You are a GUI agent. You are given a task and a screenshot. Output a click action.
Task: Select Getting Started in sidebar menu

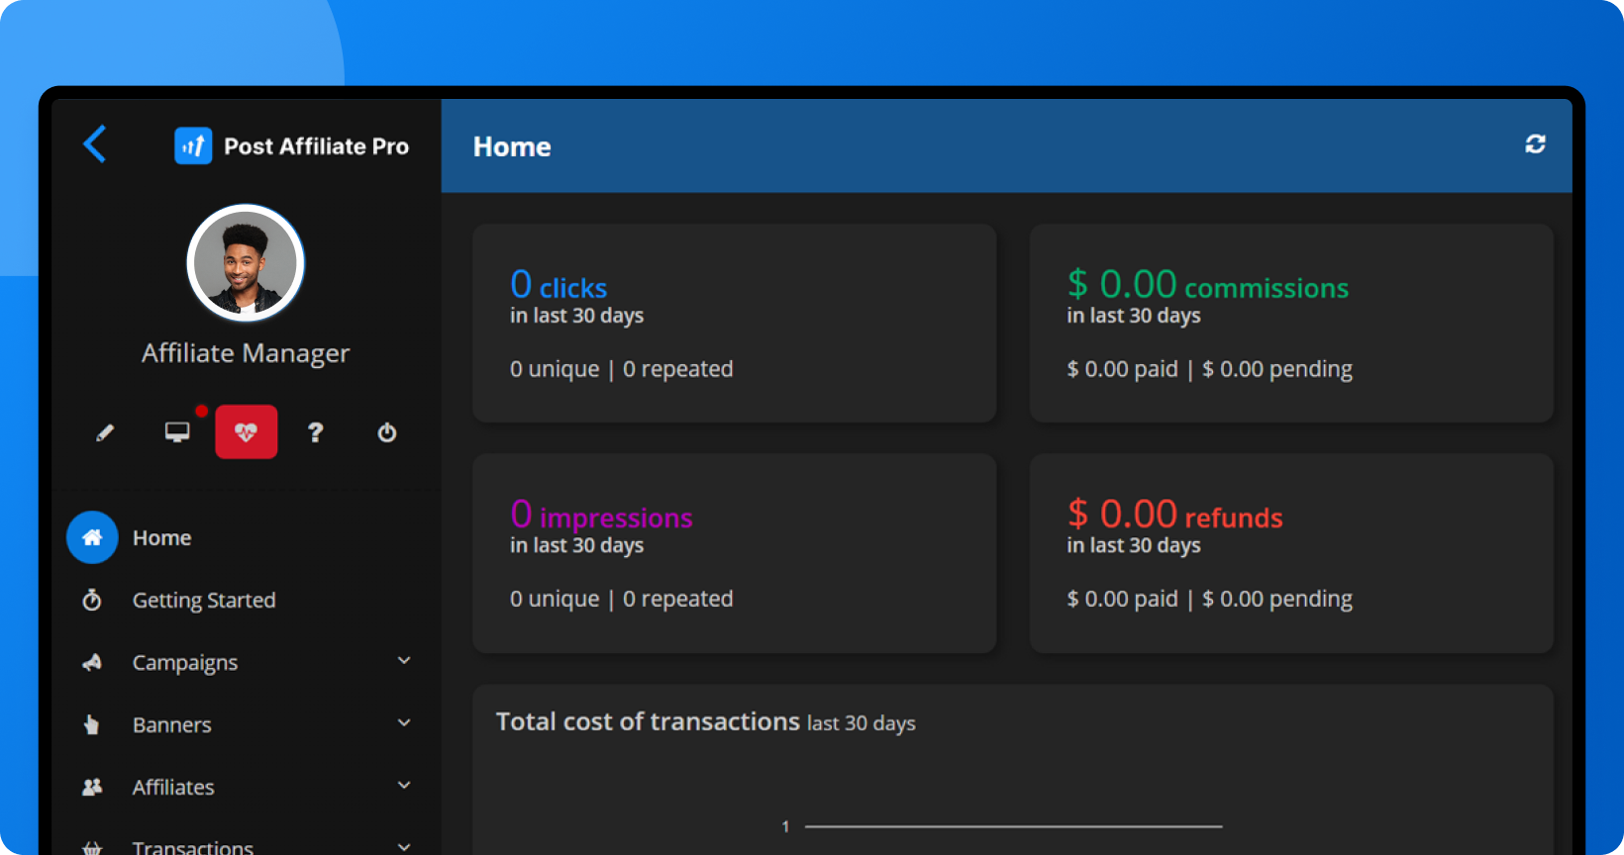tap(204, 600)
